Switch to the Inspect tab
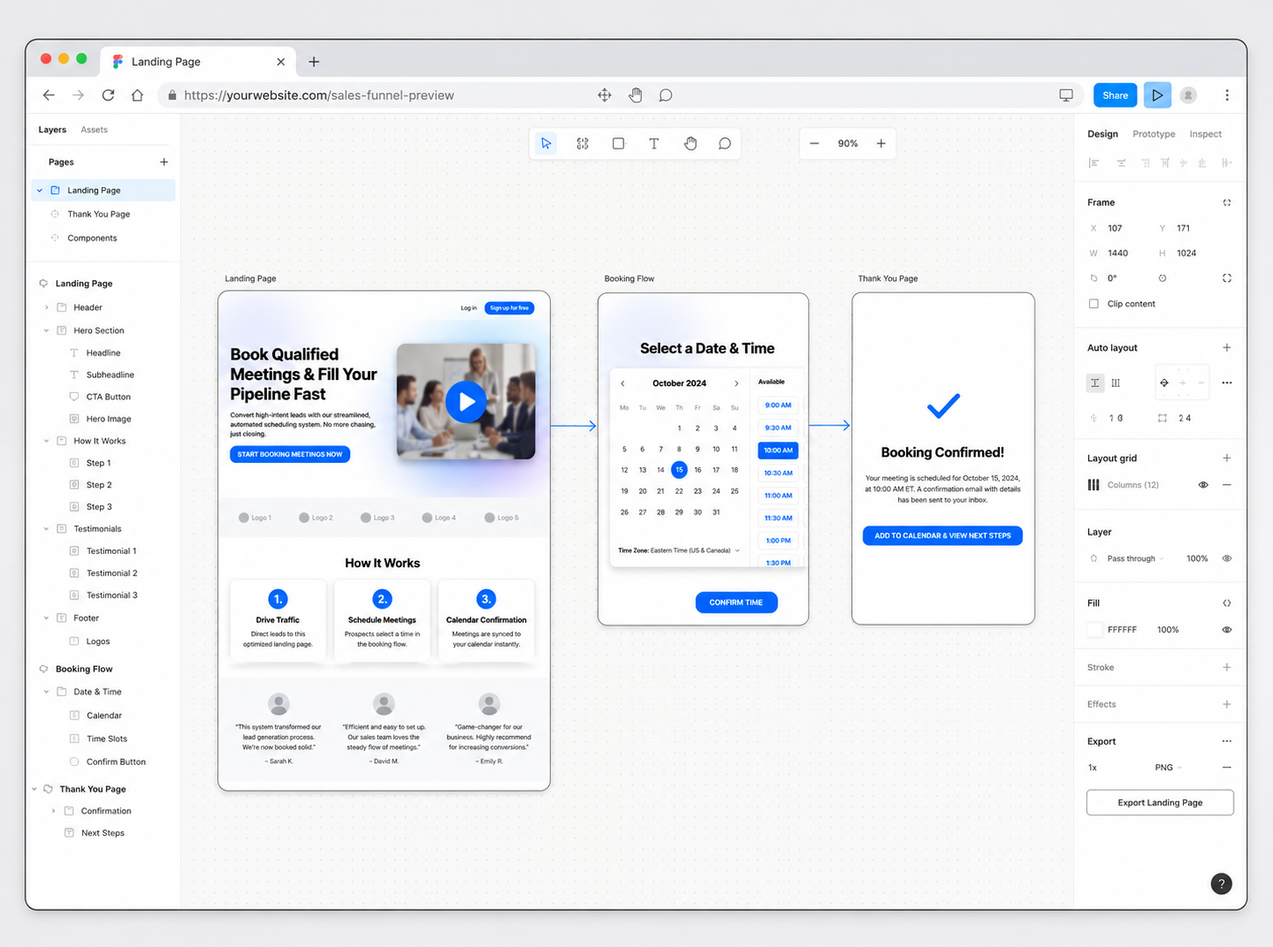This screenshot has width=1273, height=947. tap(1206, 134)
